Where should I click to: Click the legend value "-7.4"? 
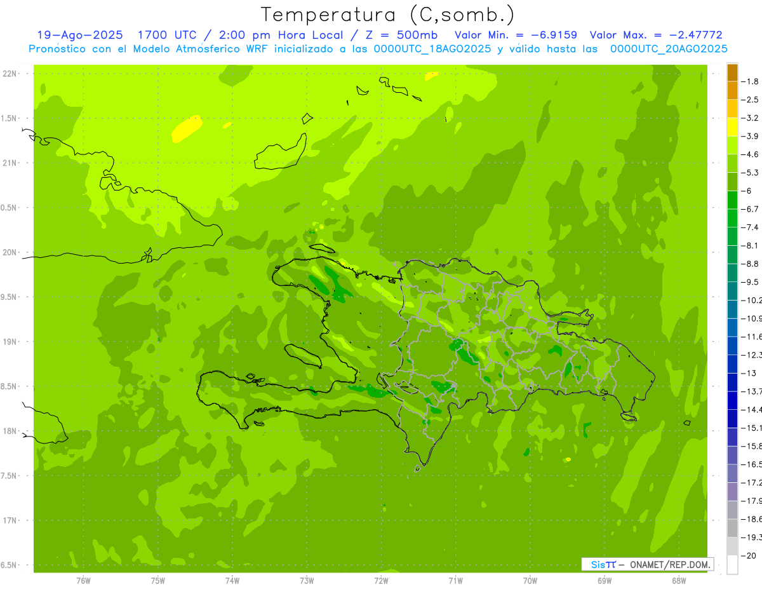pyautogui.click(x=751, y=227)
